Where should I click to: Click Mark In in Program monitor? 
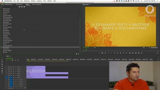click(x=108, y=53)
